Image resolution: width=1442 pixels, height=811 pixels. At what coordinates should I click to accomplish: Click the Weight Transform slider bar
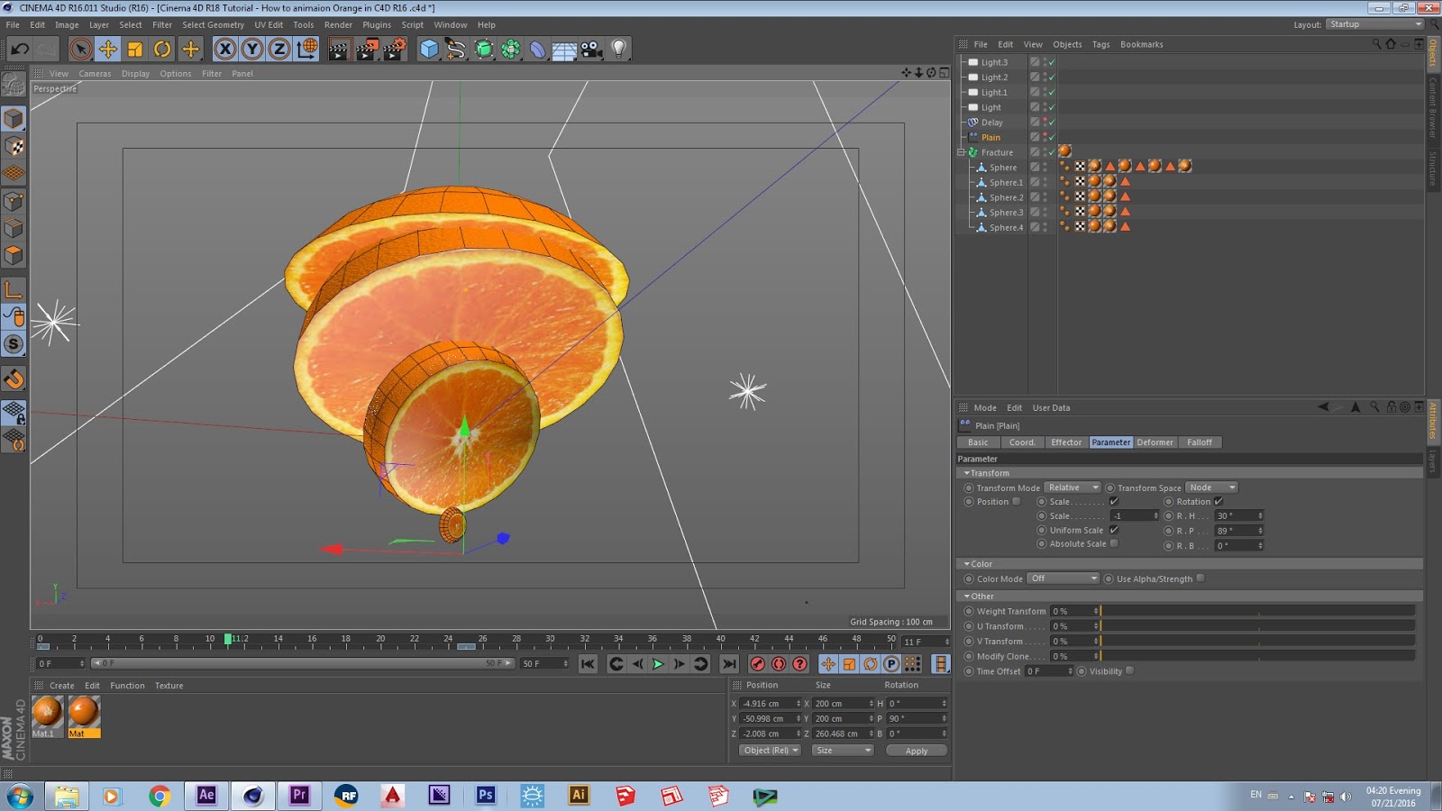[1257, 611]
